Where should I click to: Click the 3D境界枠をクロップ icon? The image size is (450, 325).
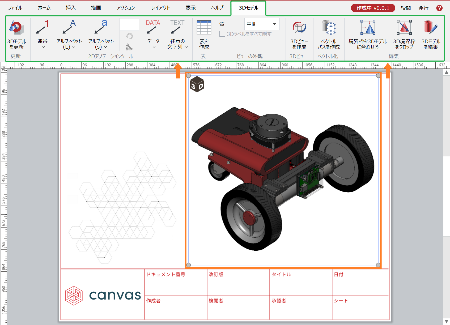404,28
